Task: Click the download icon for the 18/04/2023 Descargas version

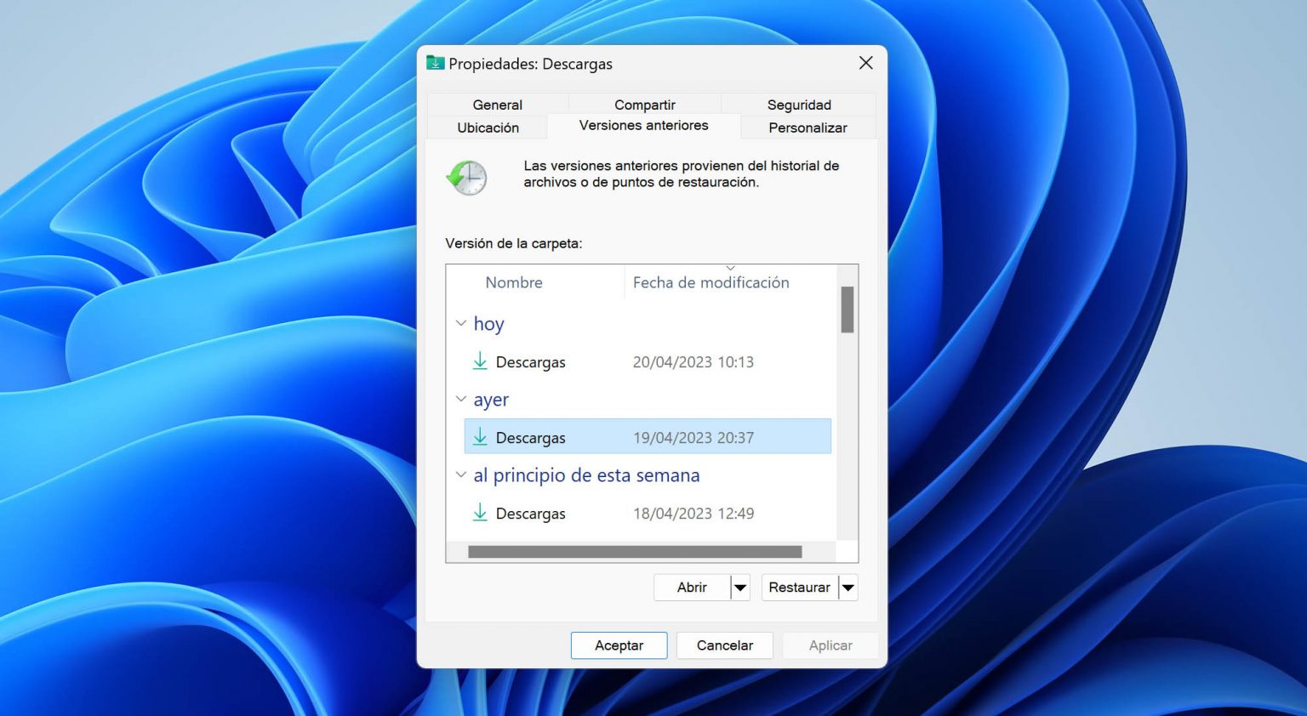Action: (x=480, y=513)
